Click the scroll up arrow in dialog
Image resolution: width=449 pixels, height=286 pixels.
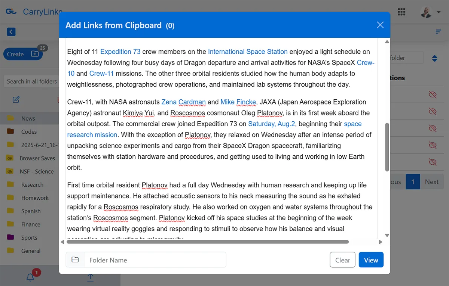[x=387, y=41]
